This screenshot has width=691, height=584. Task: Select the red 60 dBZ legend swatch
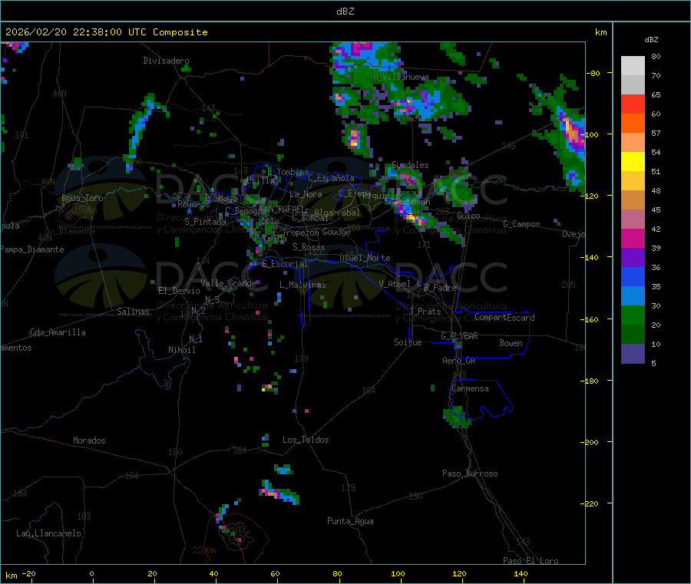[633, 104]
